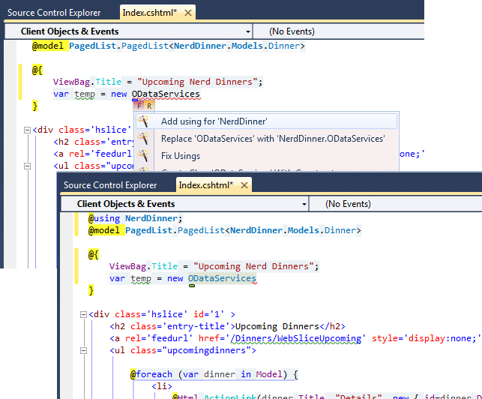Screen dimensions: 482x399
Task: Click 'display:none;' style value in bottom window
Action: [x=442, y=338]
